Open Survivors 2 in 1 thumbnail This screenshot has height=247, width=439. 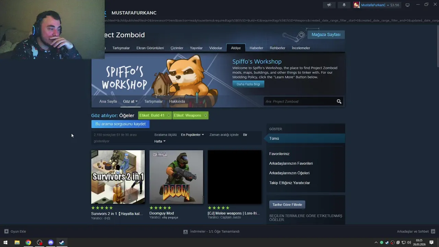(118, 177)
